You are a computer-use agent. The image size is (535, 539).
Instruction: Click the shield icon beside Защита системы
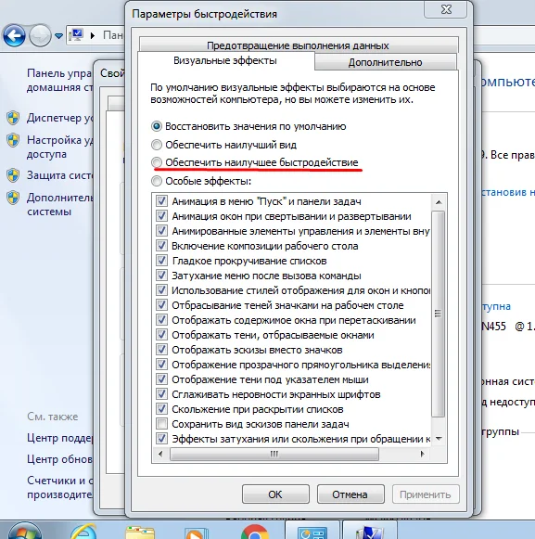tap(13, 175)
